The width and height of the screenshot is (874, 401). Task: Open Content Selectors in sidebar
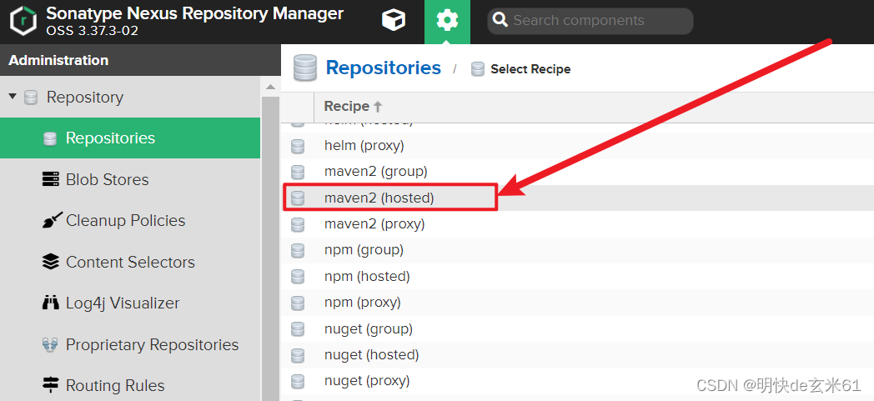[130, 262]
